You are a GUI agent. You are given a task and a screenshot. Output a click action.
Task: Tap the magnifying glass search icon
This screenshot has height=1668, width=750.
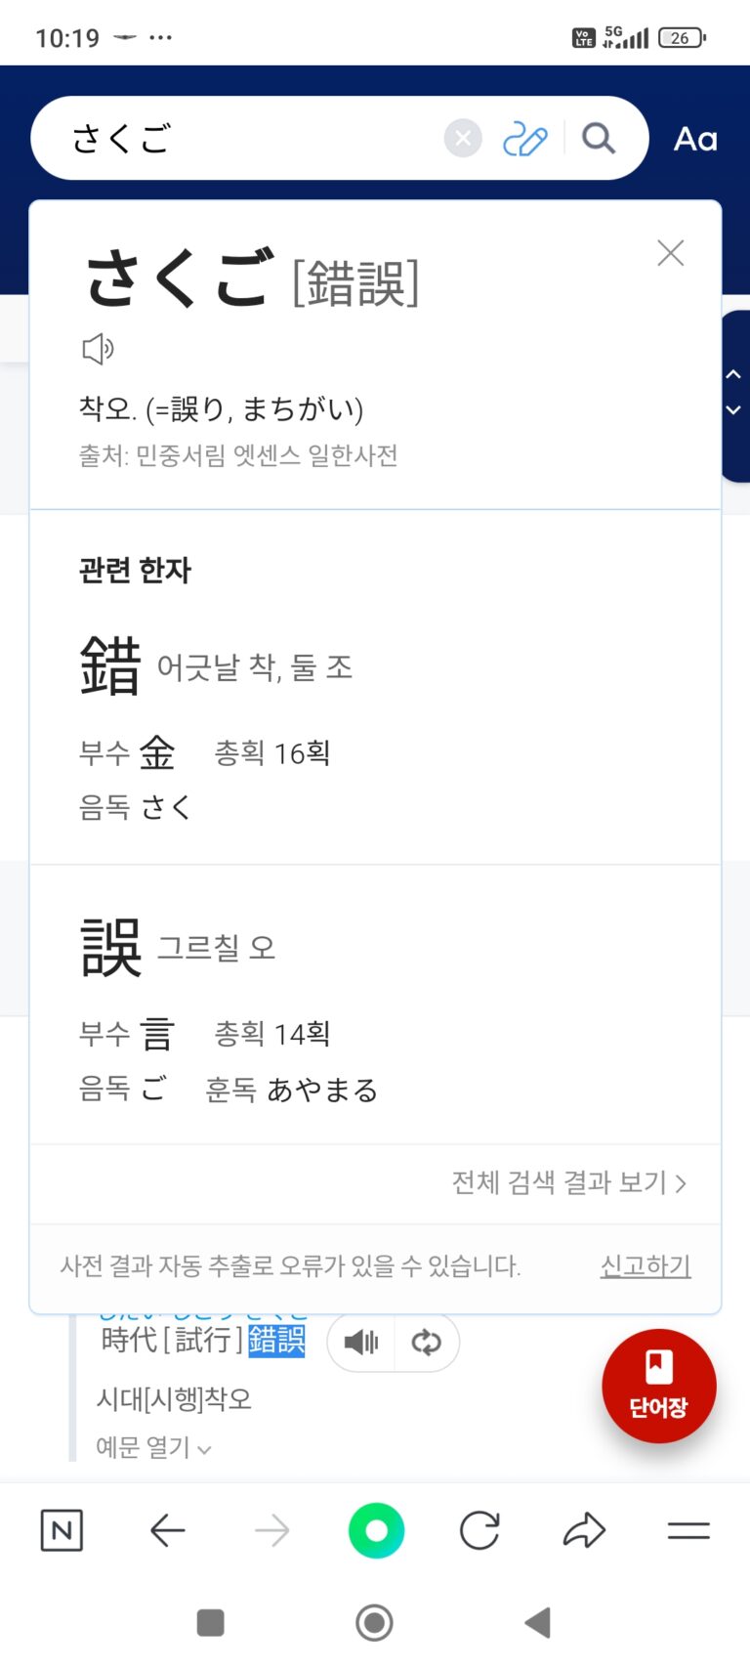pos(599,139)
